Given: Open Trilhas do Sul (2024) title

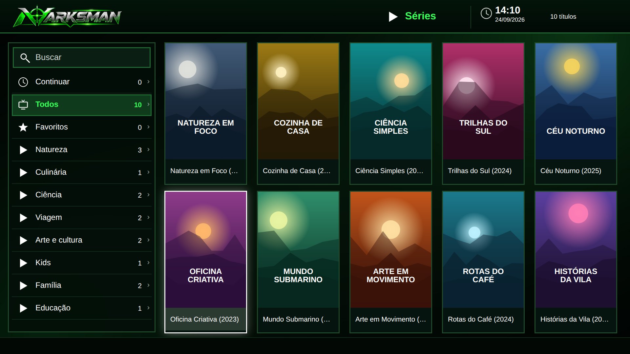Looking at the screenshot, I should pyautogui.click(x=480, y=171).
